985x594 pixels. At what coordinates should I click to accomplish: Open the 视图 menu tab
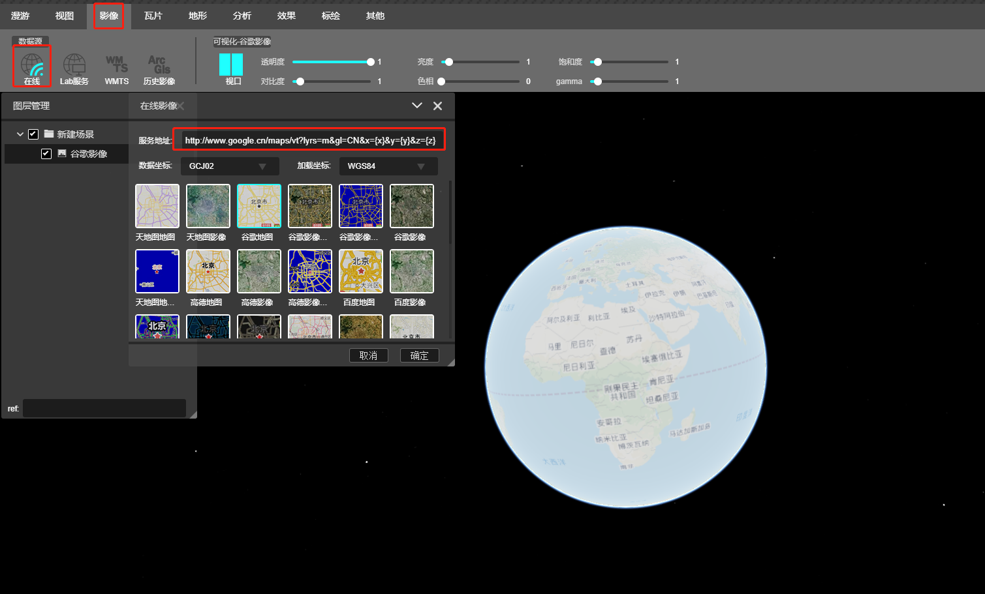[65, 16]
